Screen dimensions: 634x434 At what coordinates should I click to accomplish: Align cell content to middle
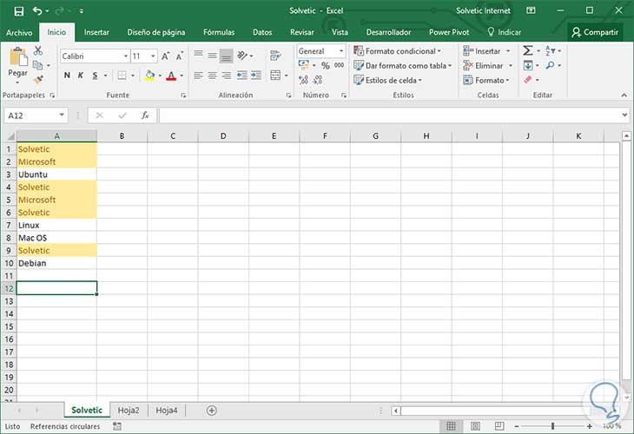[212, 56]
